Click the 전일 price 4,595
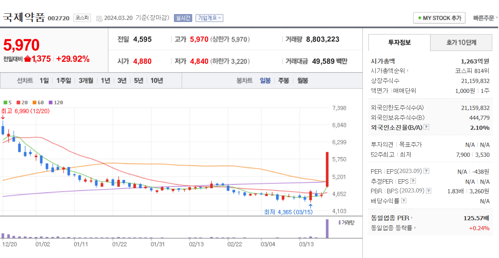 (x=142, y=39)
